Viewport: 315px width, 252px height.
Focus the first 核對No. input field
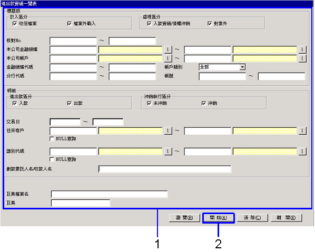point(73,41)
